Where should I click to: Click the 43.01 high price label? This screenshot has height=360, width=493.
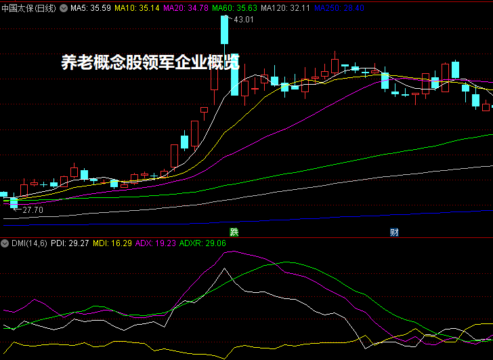[x=244, y=20]
